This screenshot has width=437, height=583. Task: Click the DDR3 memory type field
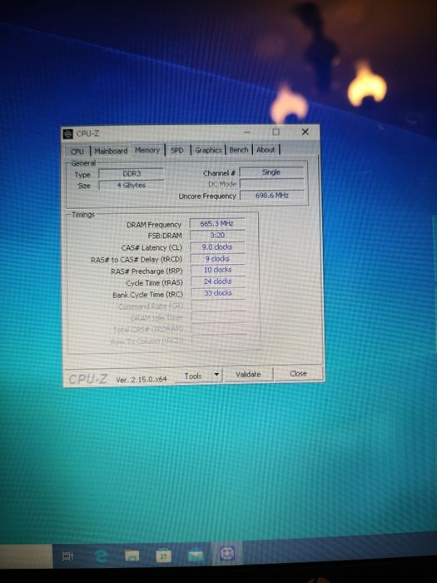(x=132, y=173)
